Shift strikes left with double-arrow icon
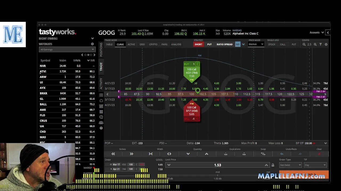 pos(113,154)
